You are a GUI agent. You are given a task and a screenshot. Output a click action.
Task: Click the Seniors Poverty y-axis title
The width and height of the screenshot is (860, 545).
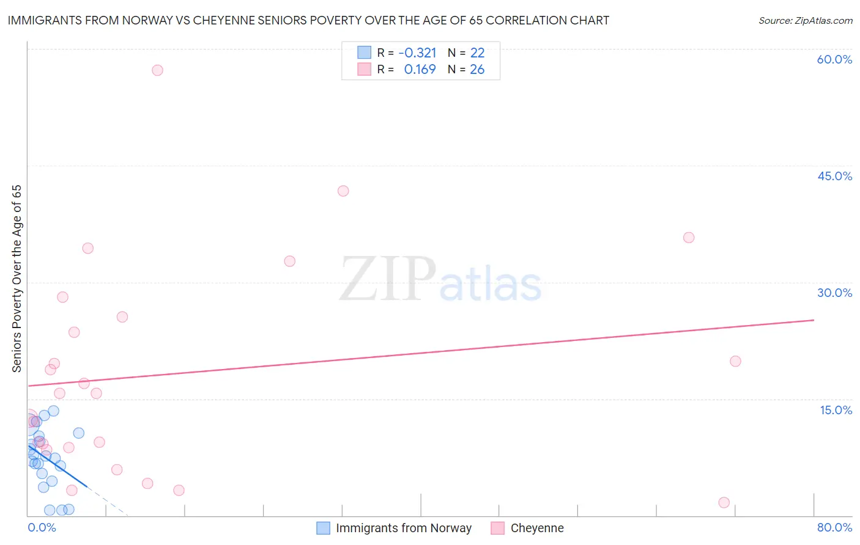[17, 279]
